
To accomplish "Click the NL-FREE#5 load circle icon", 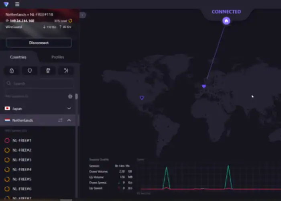I will tap(7, 179).
